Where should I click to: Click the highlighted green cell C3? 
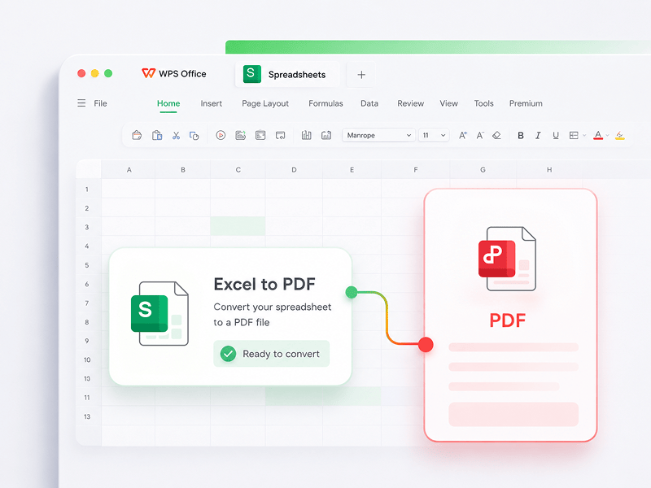pyautogui.click(x=238, y=227)
